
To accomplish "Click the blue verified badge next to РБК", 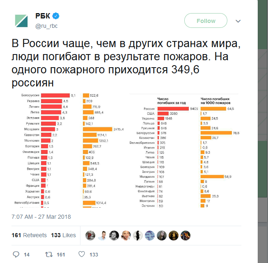I will [55, 16].
